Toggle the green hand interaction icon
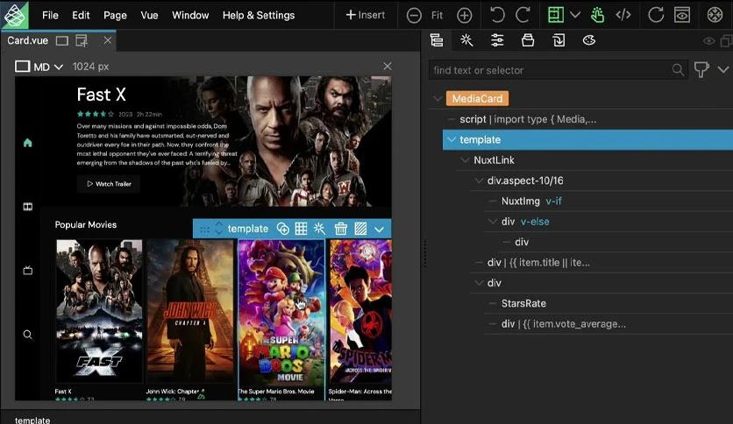Image resolution: width=733 pixels, height=424 pixels. (597, 15)
